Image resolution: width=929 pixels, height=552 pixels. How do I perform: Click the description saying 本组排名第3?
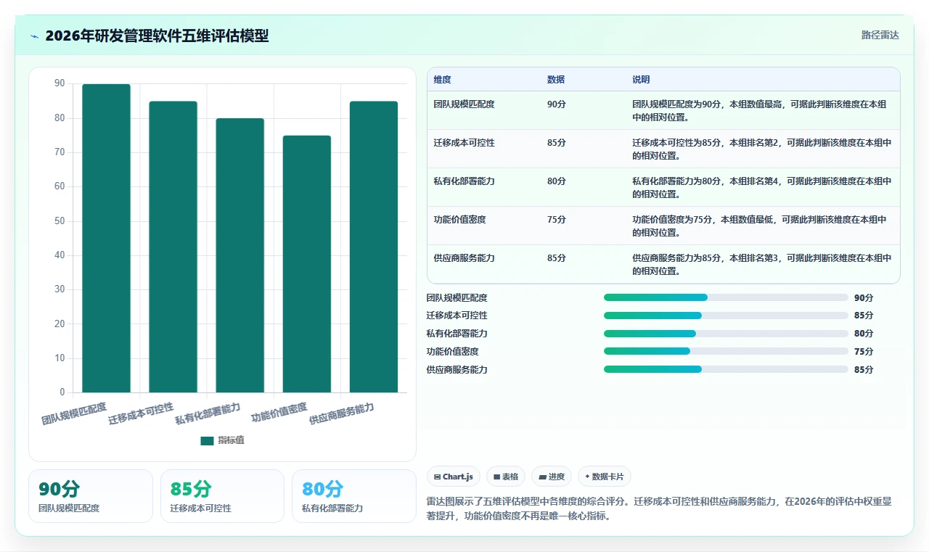[762, 265]
